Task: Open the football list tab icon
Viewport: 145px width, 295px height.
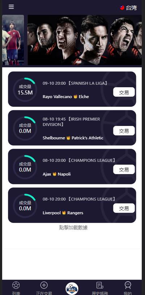Action: (x=16, y=285)
